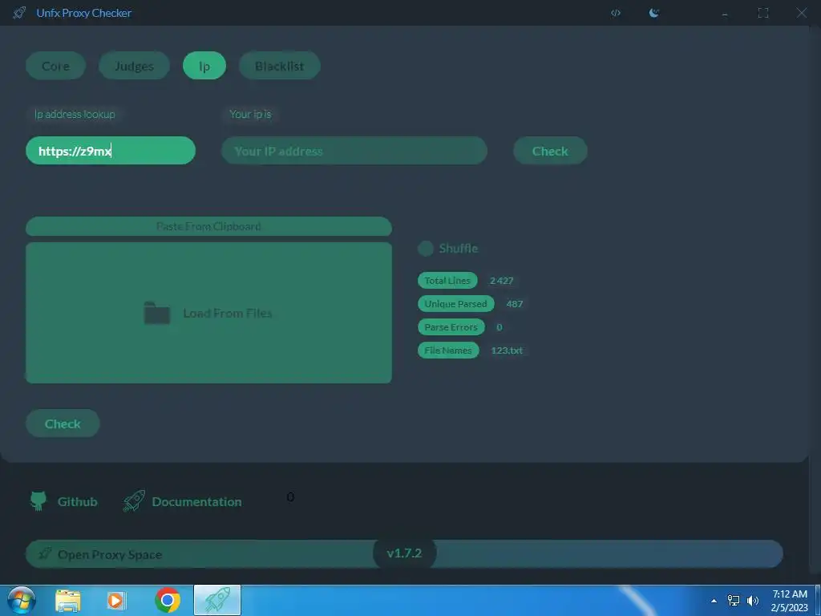Start proxy check with bottom Check button
Screen dimensions: 821x616
pyautogui.click(x=63, y=423)
